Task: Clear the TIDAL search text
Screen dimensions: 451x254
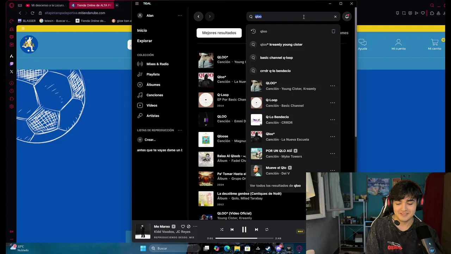Action: coord(335,17)
